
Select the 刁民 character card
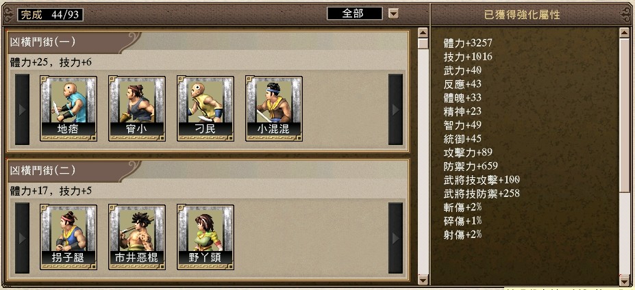pos(206,108)
